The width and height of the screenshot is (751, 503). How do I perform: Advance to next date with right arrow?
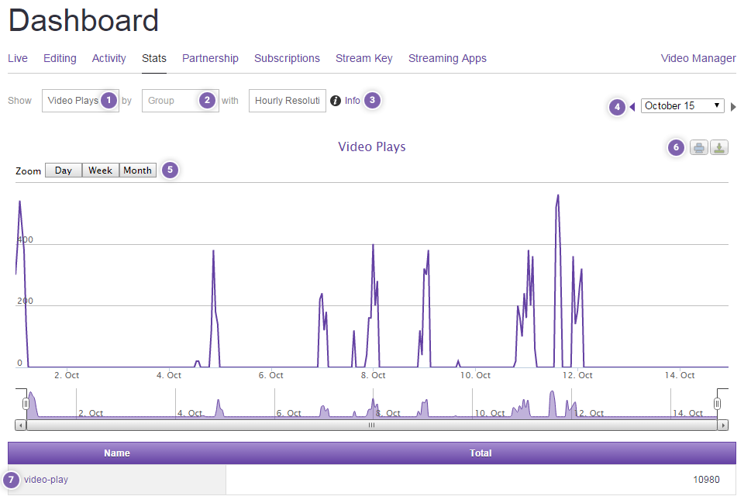(733, 106)
